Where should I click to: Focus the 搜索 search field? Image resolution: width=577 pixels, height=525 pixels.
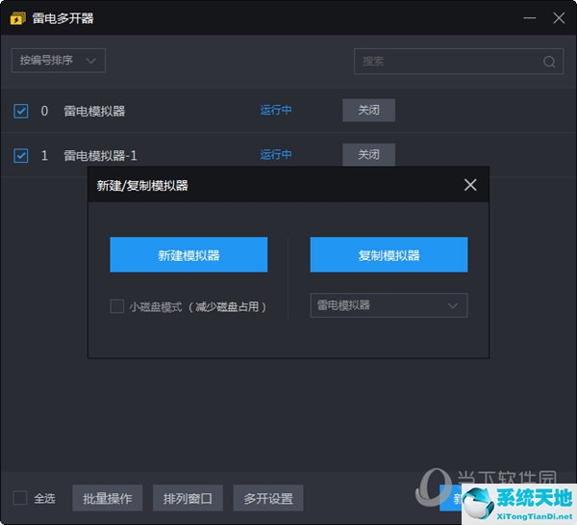(459, 62)
